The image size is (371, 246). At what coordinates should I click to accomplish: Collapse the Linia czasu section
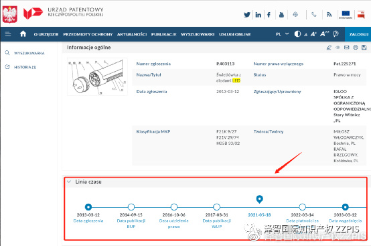point(69,182)
